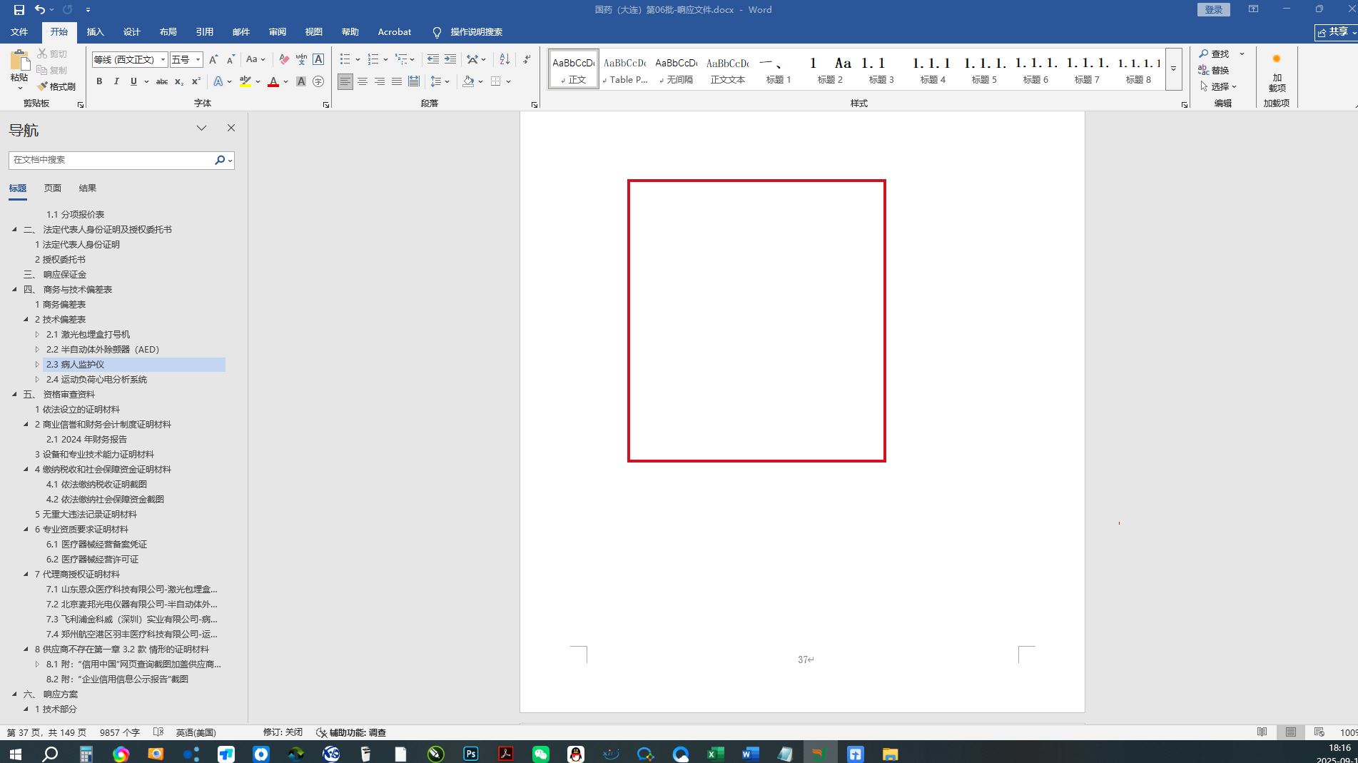Center-align the paragraph
Image resolution: width=1358 pixels, height=763 pixels.
pos(363,81)
